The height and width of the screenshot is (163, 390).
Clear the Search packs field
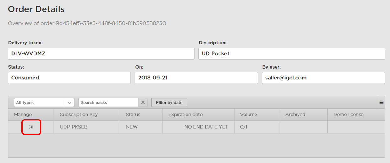pyautogui.click(x=143, y=102)
